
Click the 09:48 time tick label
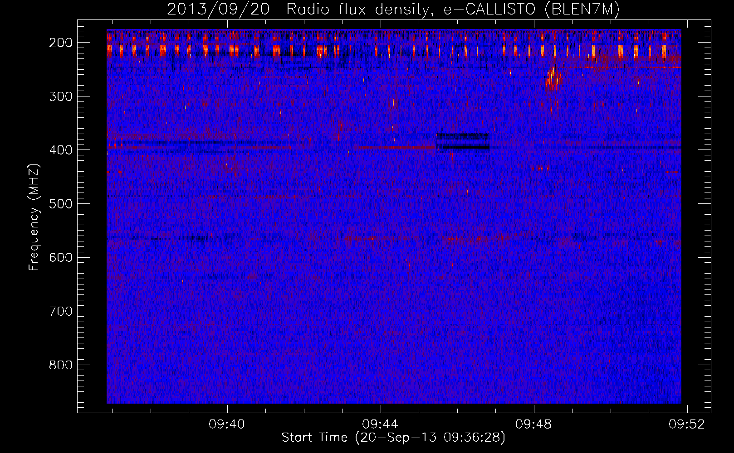pos(534,424)
